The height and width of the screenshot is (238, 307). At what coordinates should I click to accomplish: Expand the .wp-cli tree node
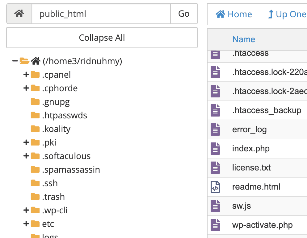point(26,210)
